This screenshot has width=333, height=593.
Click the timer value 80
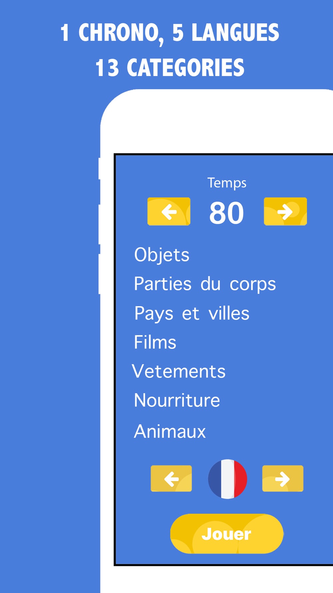226,213
